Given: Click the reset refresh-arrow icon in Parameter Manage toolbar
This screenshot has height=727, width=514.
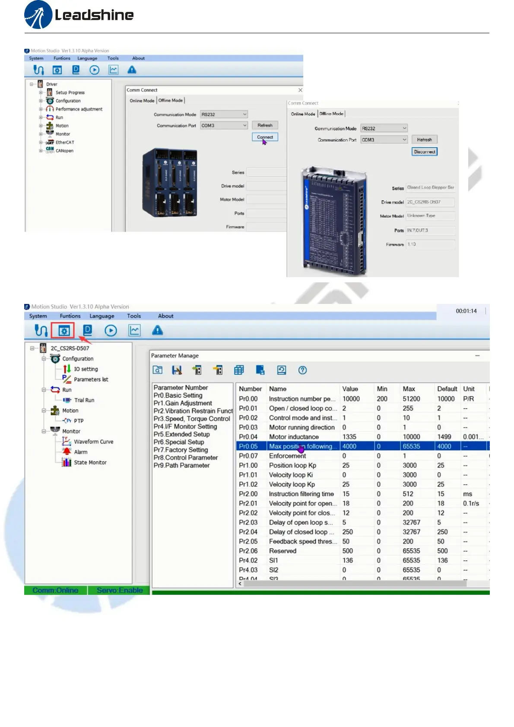Looking at the screenshot, I should (x=282, y=370).
